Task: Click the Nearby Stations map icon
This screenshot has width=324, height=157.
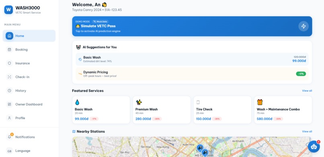Action: pos(74,131)
